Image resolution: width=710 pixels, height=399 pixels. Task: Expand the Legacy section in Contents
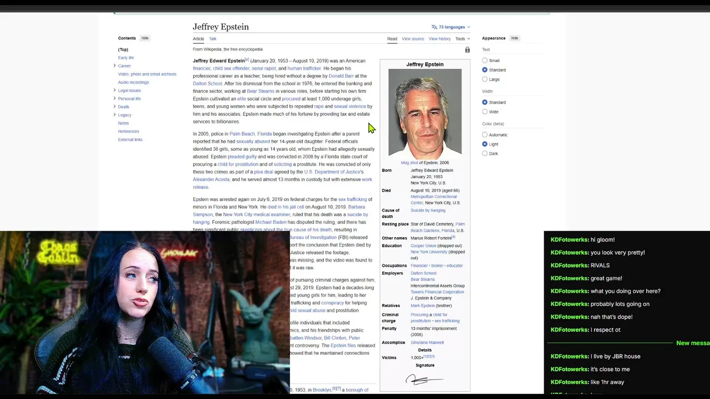click(115, 115)
